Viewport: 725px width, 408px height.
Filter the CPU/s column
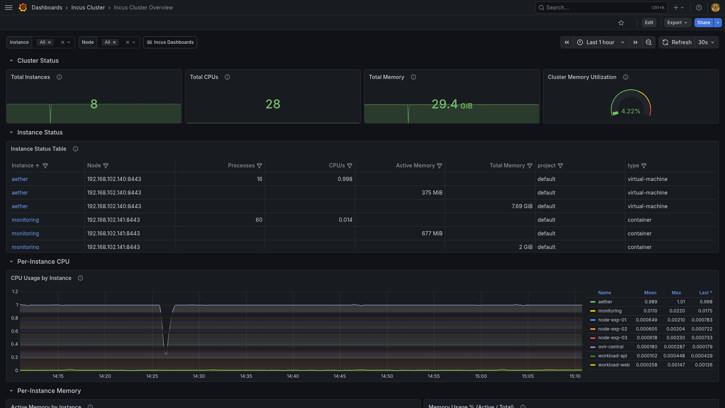pos(350,166)
